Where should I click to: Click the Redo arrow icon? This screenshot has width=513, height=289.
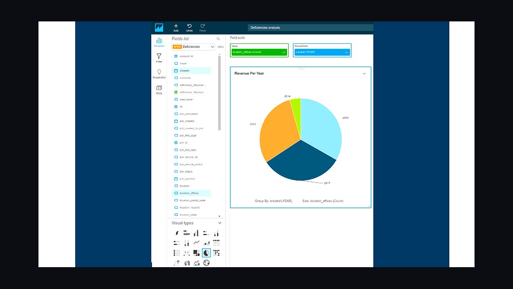[203, 26]
